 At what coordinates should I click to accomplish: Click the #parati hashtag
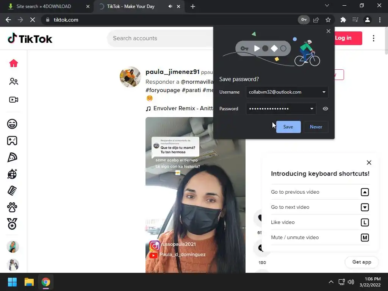click(x=191, y=90)
